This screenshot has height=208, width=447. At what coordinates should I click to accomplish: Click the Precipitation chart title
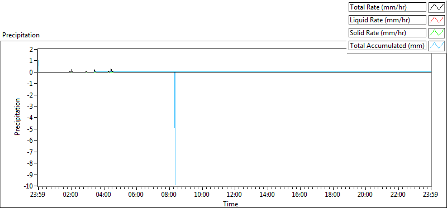[21, 35]
